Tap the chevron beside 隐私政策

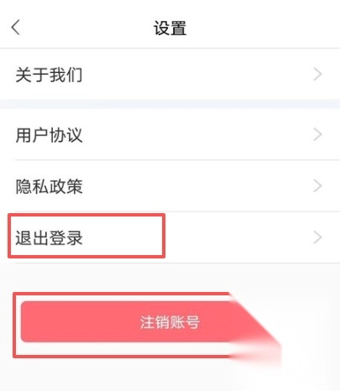tap(317, 186)
